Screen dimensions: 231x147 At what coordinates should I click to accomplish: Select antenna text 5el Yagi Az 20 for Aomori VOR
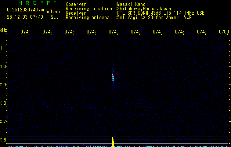(154, 18)
